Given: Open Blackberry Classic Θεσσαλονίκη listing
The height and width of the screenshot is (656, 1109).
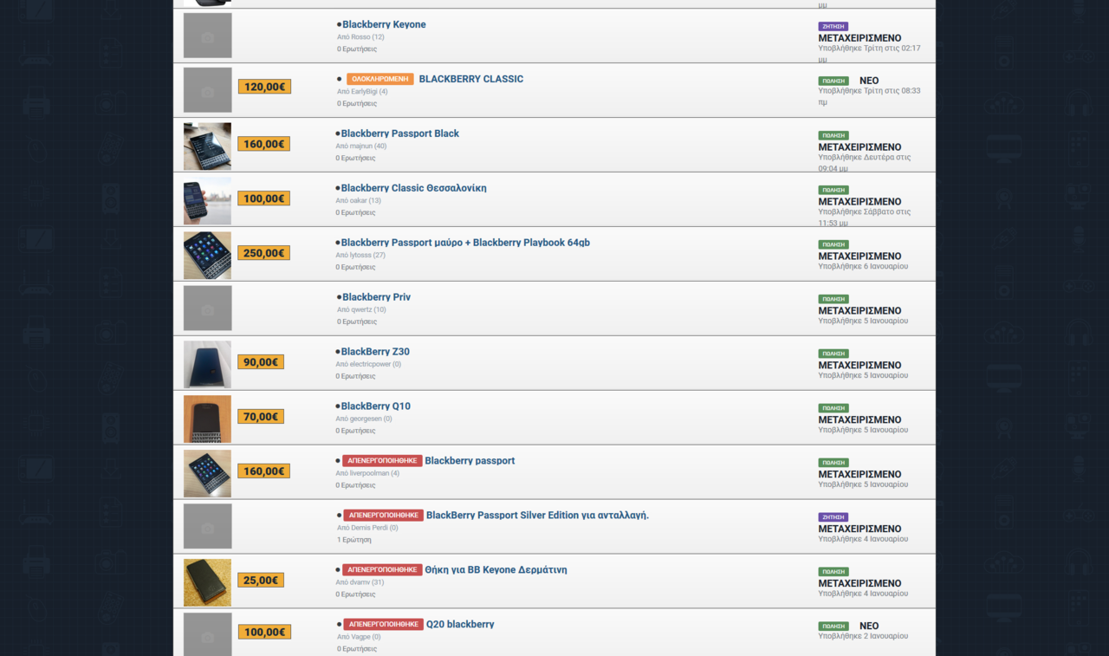Looking at the screenshot, I should point(414,188).
